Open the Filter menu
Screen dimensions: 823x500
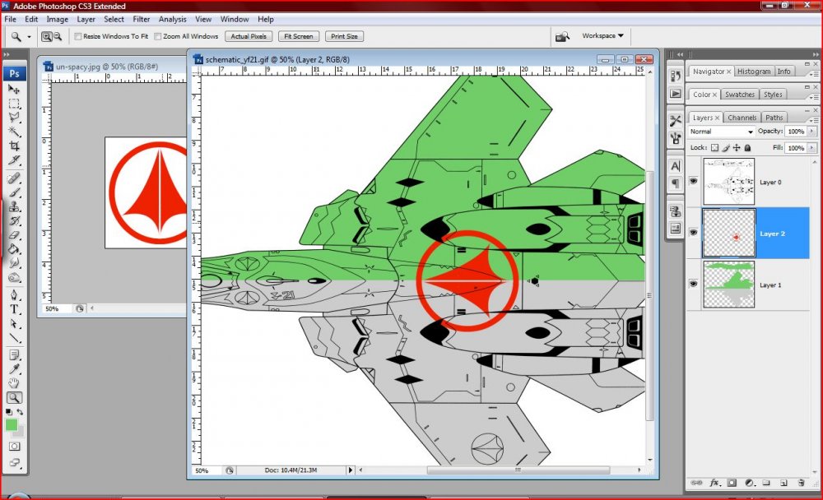142,19
